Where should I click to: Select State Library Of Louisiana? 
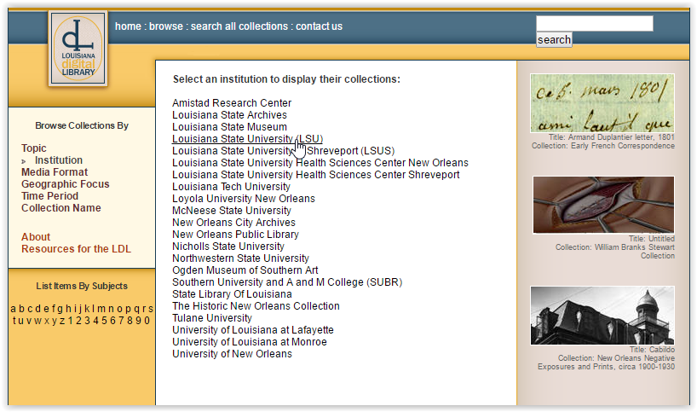232,295
